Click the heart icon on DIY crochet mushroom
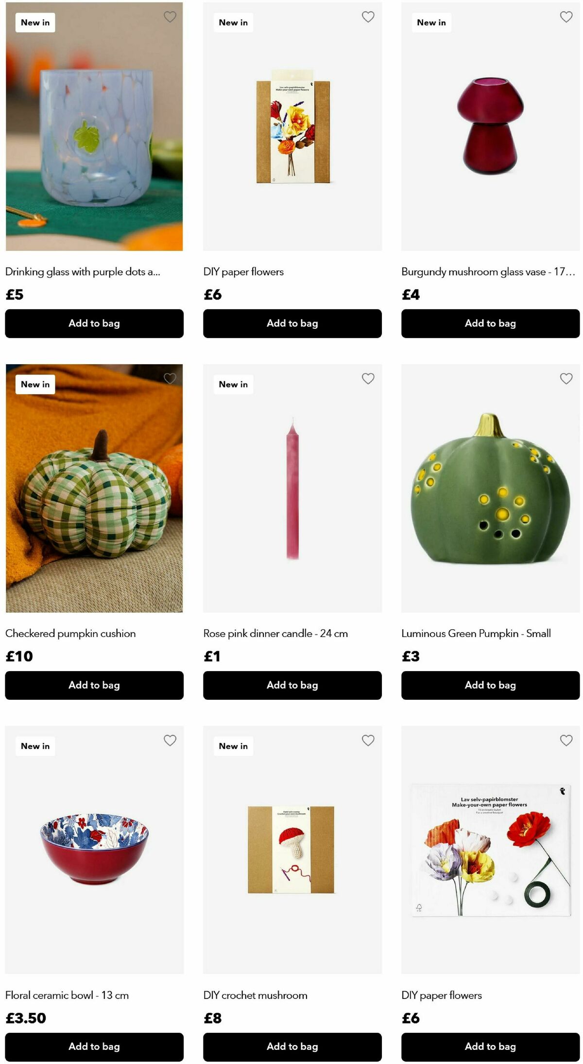This screenshot has height=1064, width=583. [x=368, y=741]
